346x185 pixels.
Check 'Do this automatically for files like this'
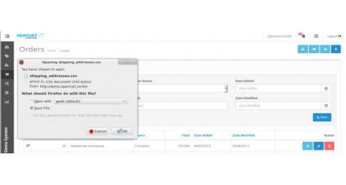coord(31,115)
